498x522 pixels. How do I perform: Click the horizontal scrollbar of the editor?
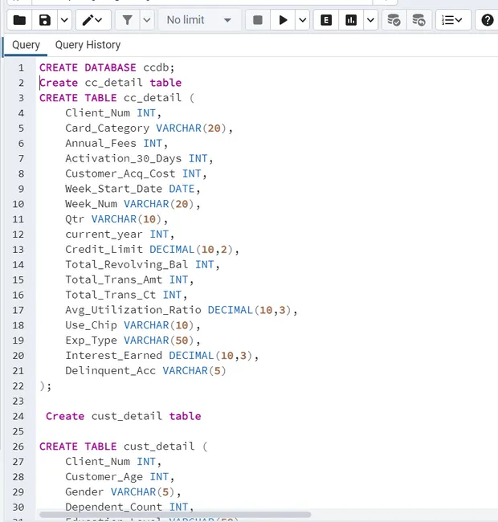(x=175, y=515)
